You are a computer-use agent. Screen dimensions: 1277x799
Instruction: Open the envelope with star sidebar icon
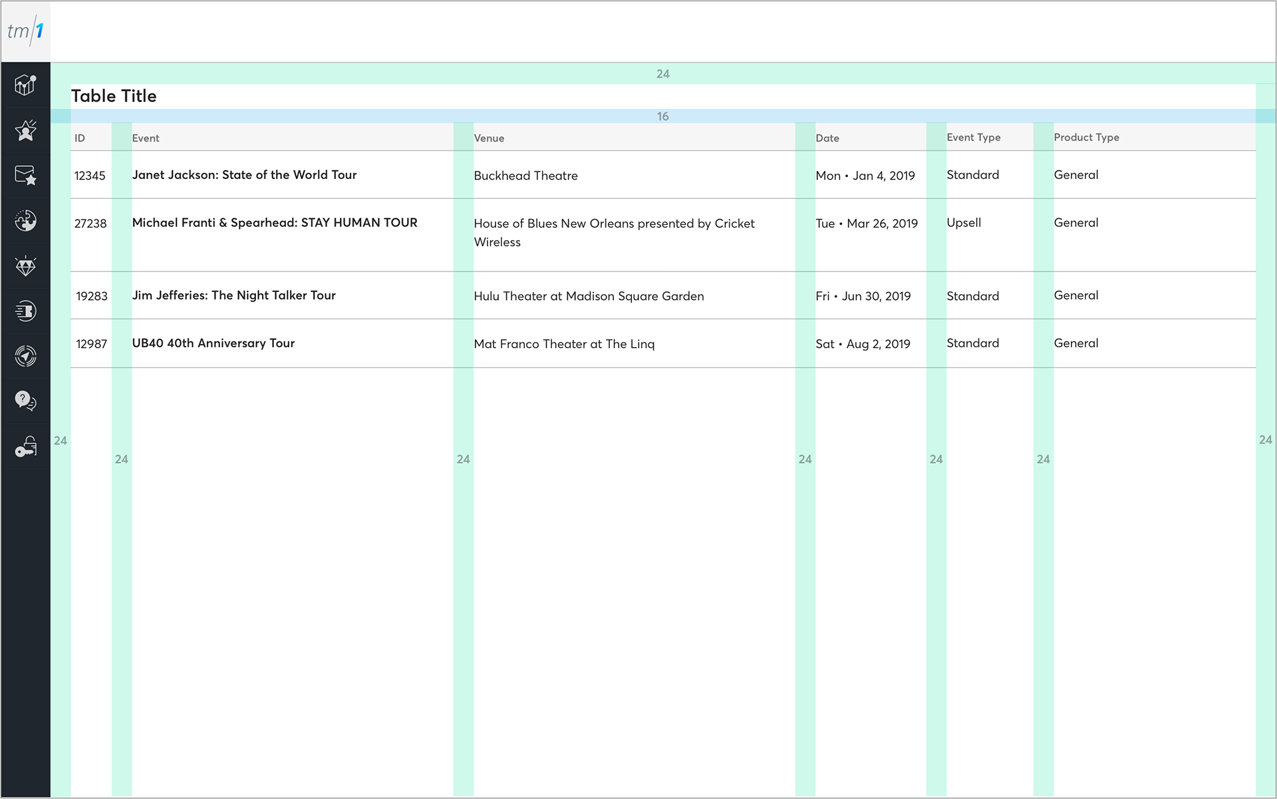[25, 176]
